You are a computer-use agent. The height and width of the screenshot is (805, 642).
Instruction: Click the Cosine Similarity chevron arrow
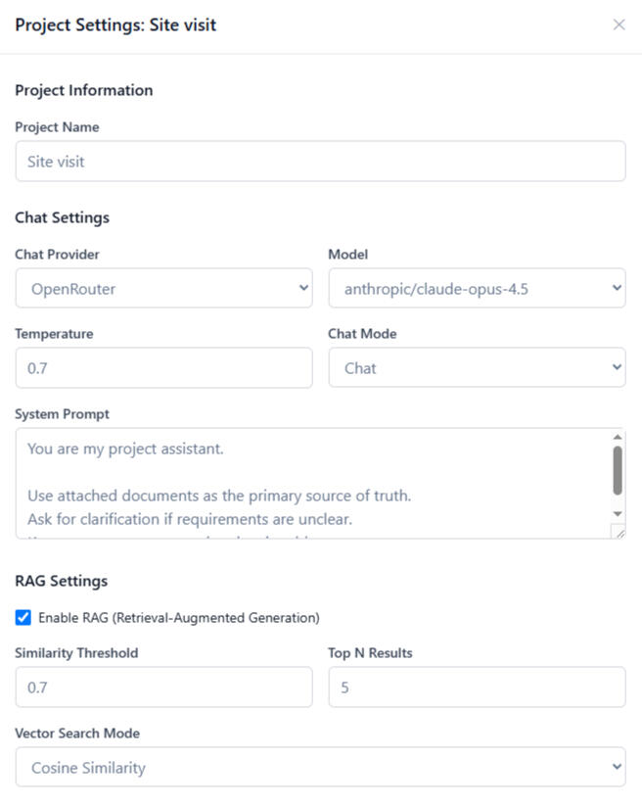click(617, 767)
